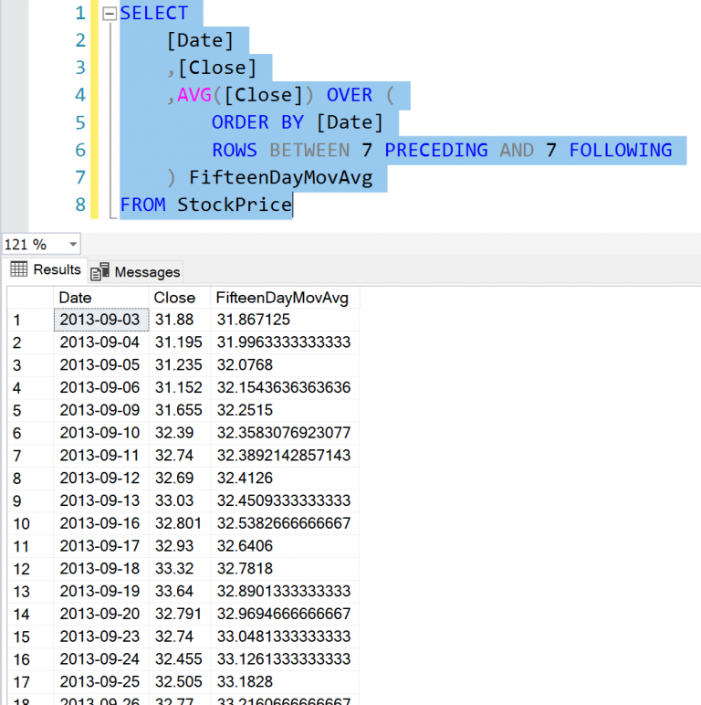Place cursor after StockPrice in line 8
The width and height of the screenshot is (701, 705).
(x=292, y=205)
